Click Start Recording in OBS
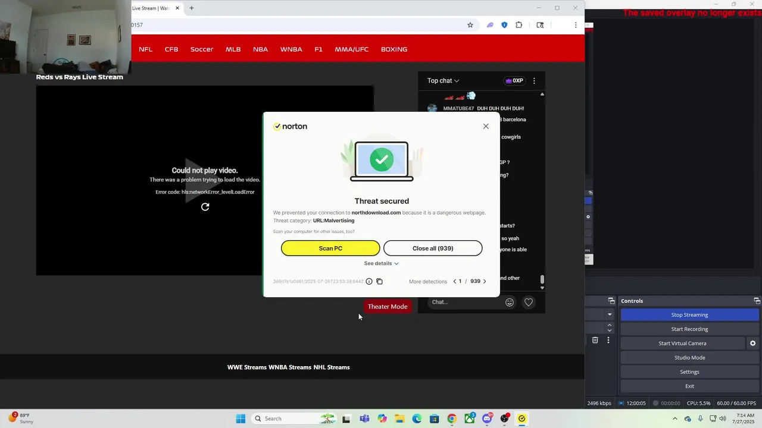The height and width of the screenshot is (428, 762). click(689, 329)
